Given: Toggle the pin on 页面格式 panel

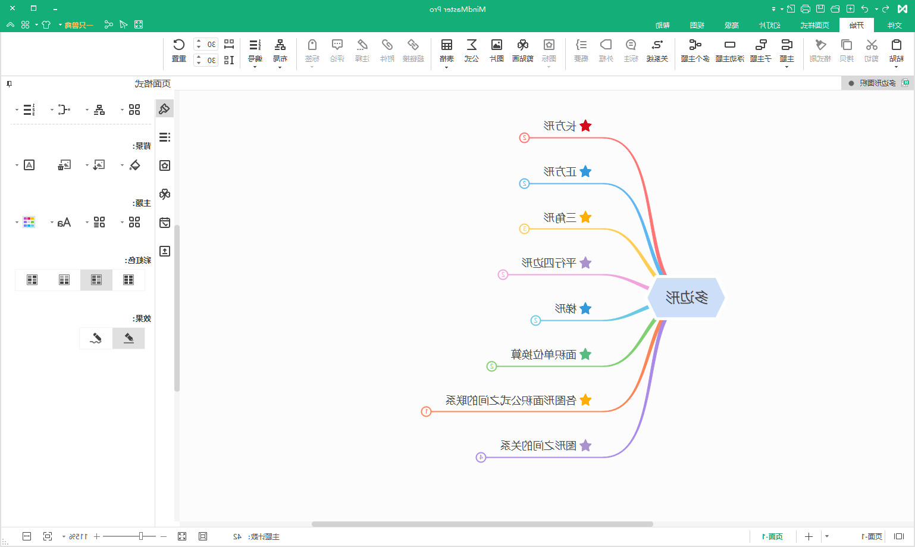Looking at the screenshot, I should coord(9,84).
